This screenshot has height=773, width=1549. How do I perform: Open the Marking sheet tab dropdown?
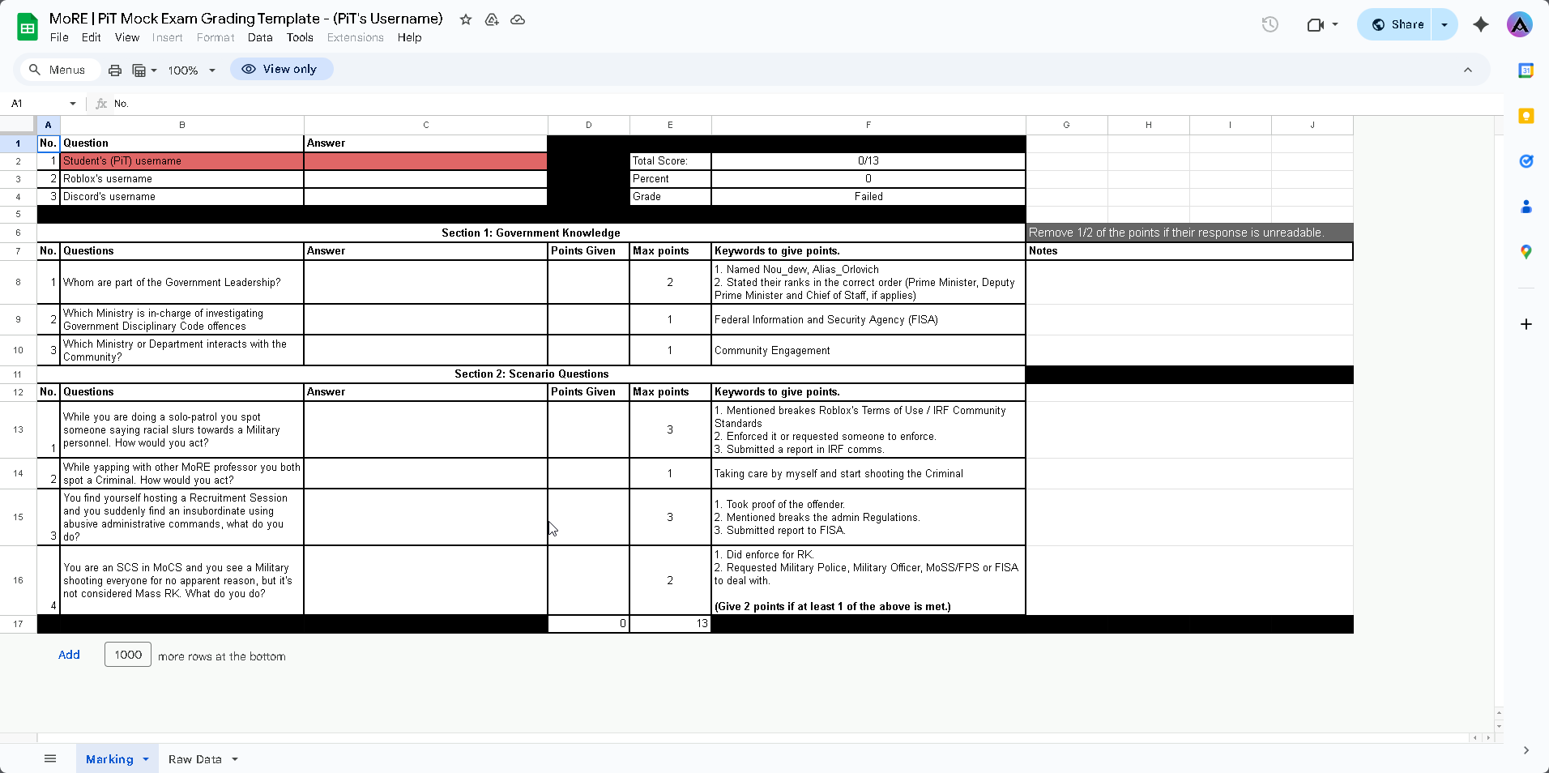point(146,759)
